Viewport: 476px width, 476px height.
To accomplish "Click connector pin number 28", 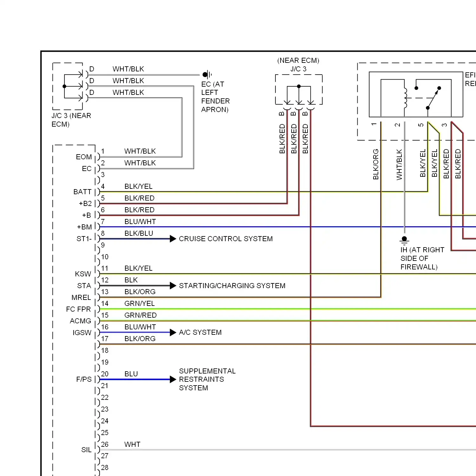I will 105,468.
